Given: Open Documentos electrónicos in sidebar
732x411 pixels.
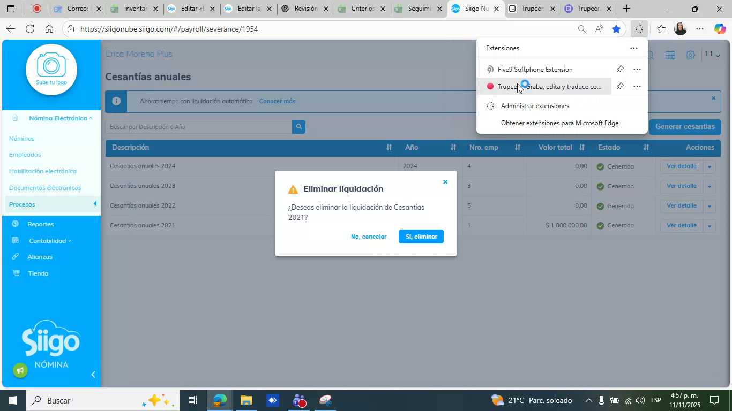Looking at the screenshot, I should (x=45, y=188).
